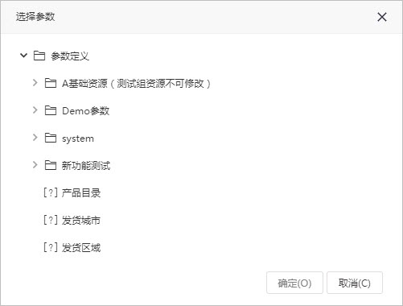
Task: Click the Demo参数 folder icon
Action: [x=51, y=110]
